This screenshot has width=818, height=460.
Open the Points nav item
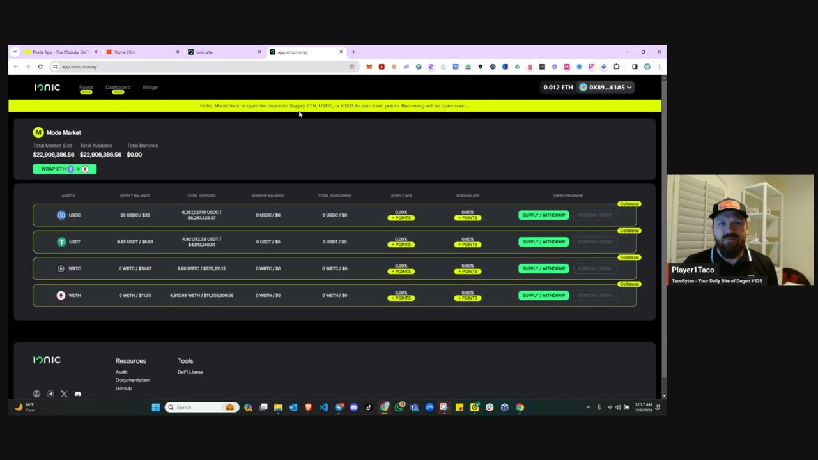(x=86, y=88)
